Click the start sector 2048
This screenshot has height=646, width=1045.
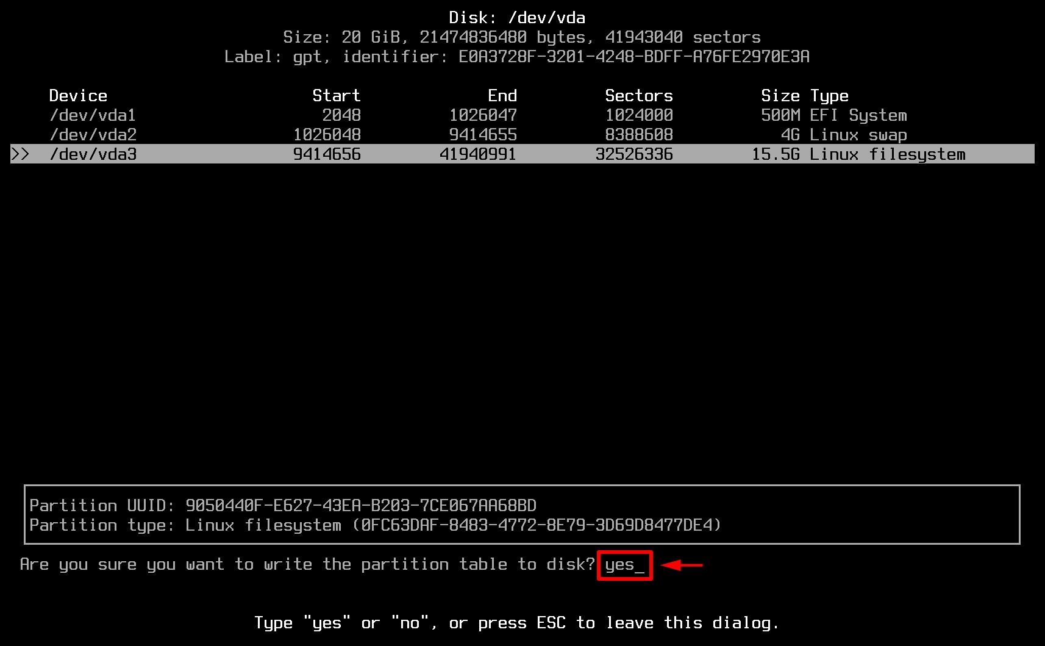pyautogui.click(x=341, y=115)
